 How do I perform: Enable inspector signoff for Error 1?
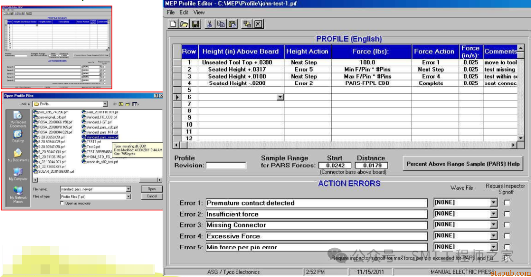point(507,202)
